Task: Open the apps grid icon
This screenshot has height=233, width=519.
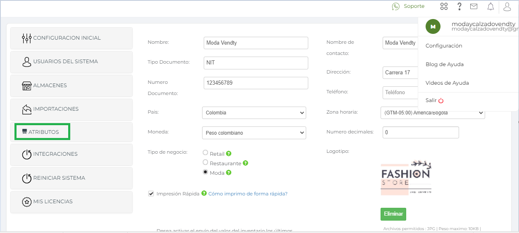Action: pyautogui.click(x=444, y=6)
